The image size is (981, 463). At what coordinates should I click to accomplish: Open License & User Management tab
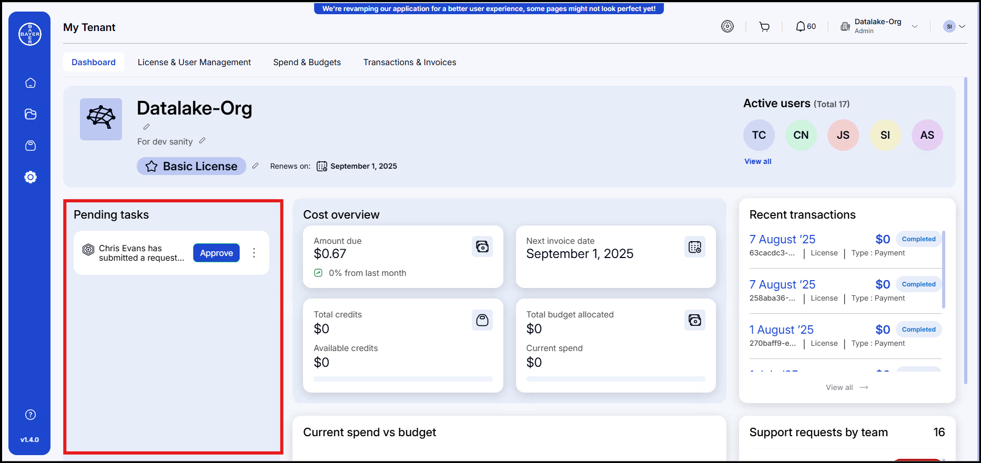(194, 62)
